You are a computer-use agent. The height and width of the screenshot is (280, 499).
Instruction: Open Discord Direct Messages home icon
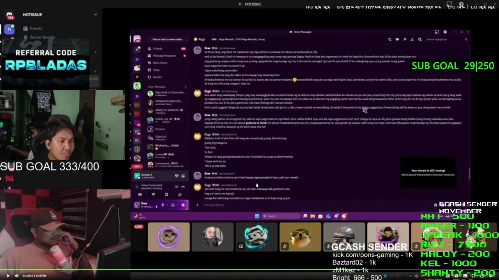137,40
